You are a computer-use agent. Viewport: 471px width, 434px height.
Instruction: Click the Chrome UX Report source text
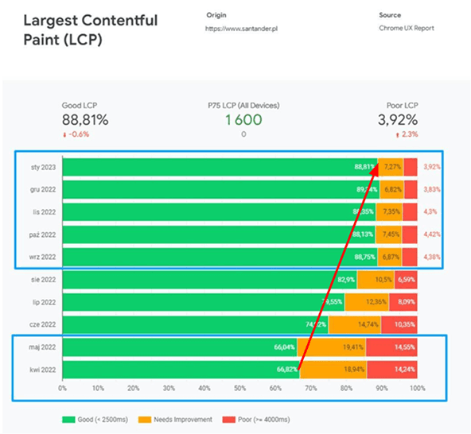[406, 28]
